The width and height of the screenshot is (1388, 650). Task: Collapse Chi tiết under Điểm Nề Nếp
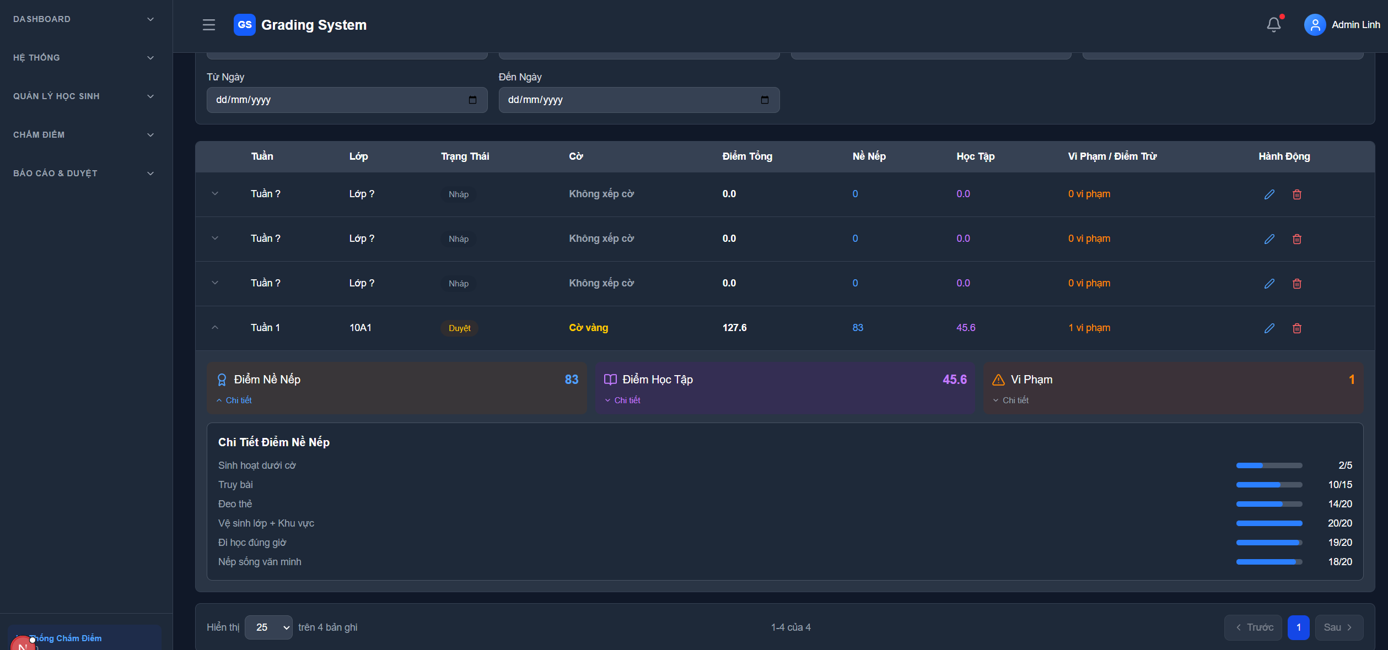(x=235, y=400)
